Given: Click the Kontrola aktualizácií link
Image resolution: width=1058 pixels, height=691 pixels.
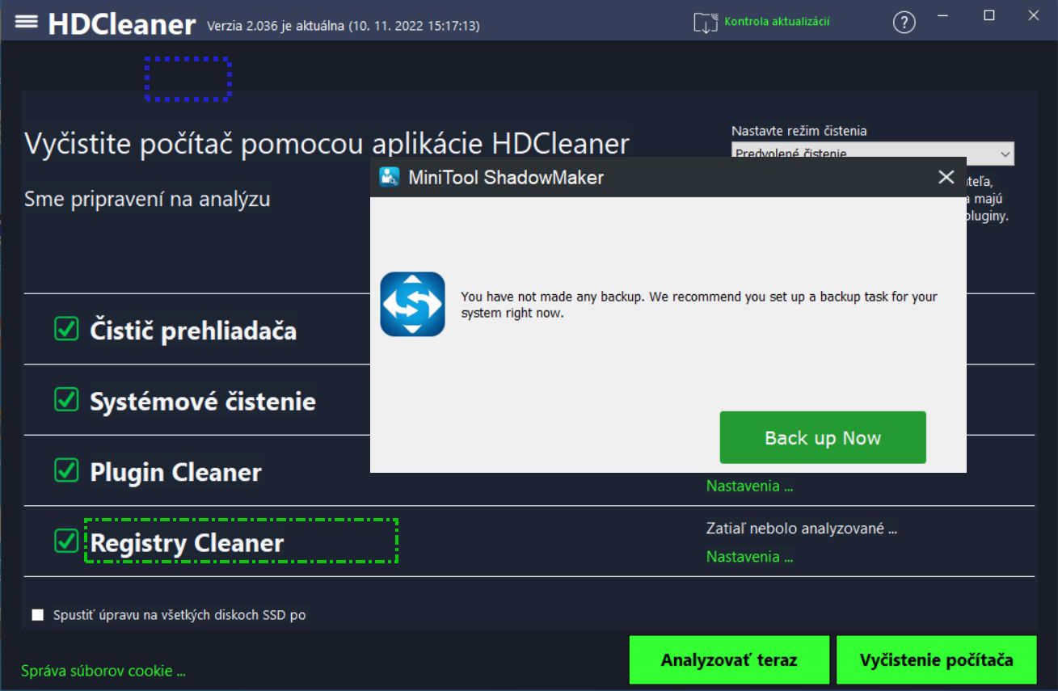Looking at the screenshot, I should [x=777, y=22].
